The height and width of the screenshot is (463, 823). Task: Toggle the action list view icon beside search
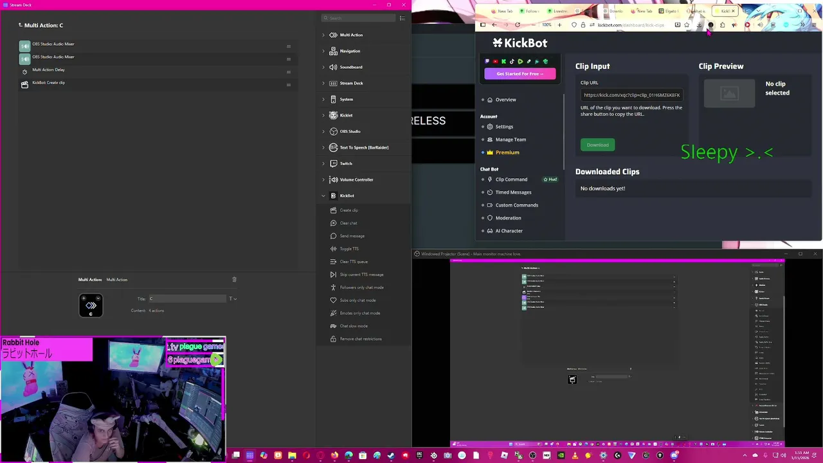402,18
